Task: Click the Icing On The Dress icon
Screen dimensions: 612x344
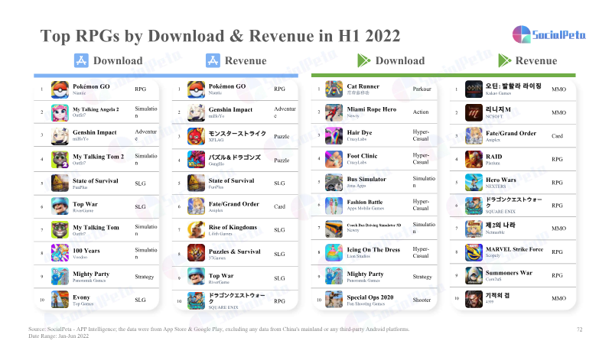Action: [334, 252]
